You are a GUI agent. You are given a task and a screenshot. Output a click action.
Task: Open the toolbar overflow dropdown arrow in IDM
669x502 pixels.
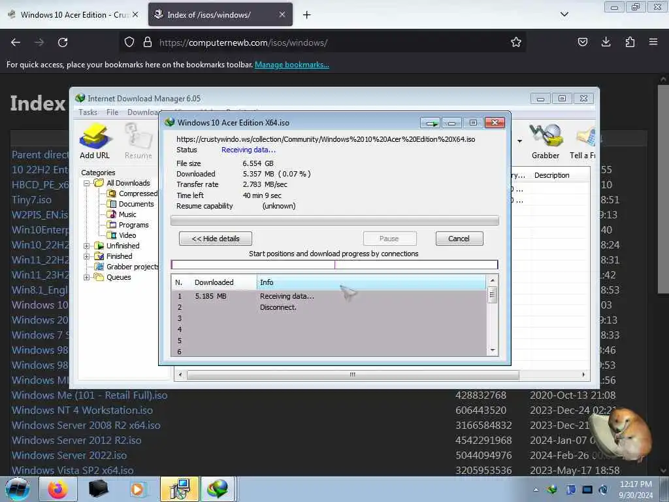[x=519, y=141]
